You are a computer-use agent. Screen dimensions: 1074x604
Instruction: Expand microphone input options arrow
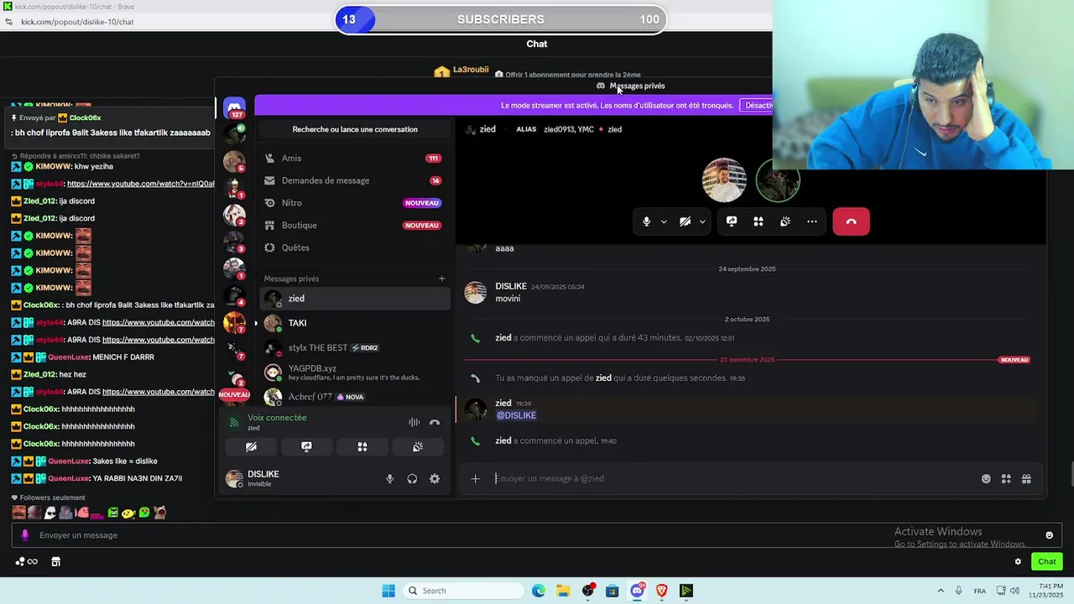click(x=664, y=221)
